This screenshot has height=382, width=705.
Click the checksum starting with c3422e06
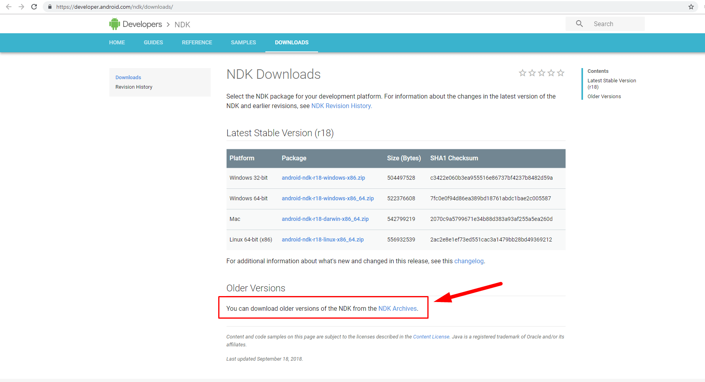pyautogui.click(x=491, y=178)
